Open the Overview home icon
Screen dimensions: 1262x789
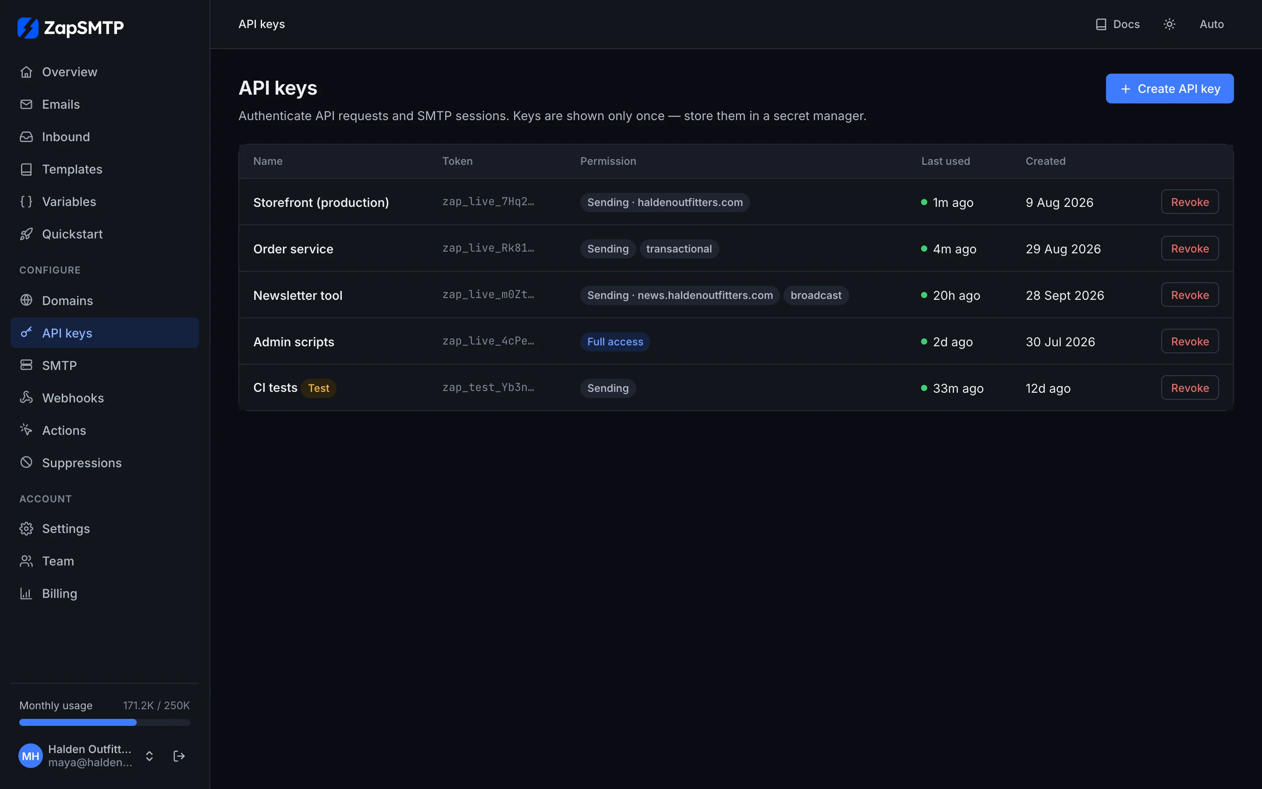(26, 72)
